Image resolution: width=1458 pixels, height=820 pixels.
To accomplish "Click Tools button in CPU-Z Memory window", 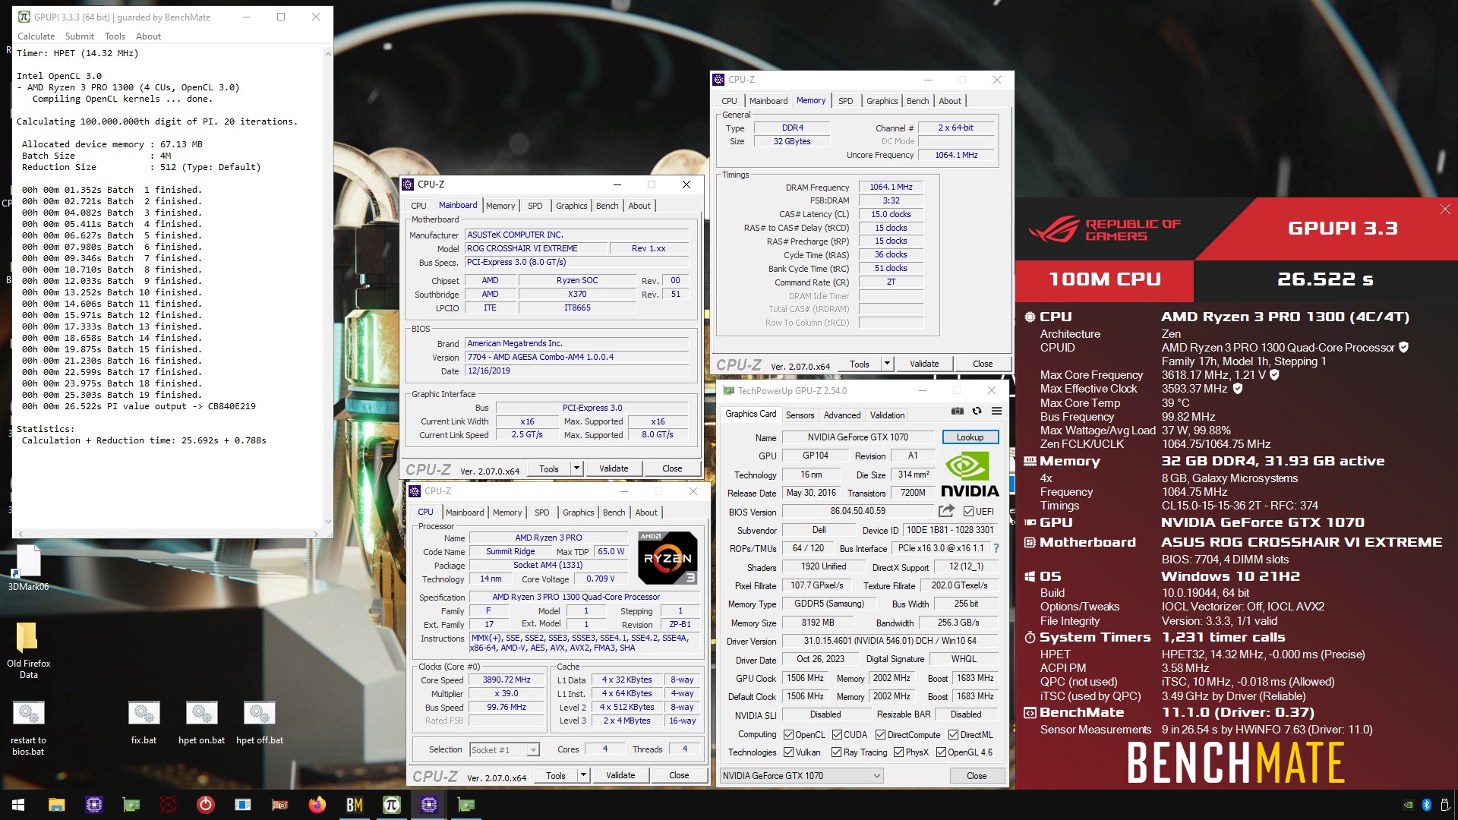I will pos(860,364).
